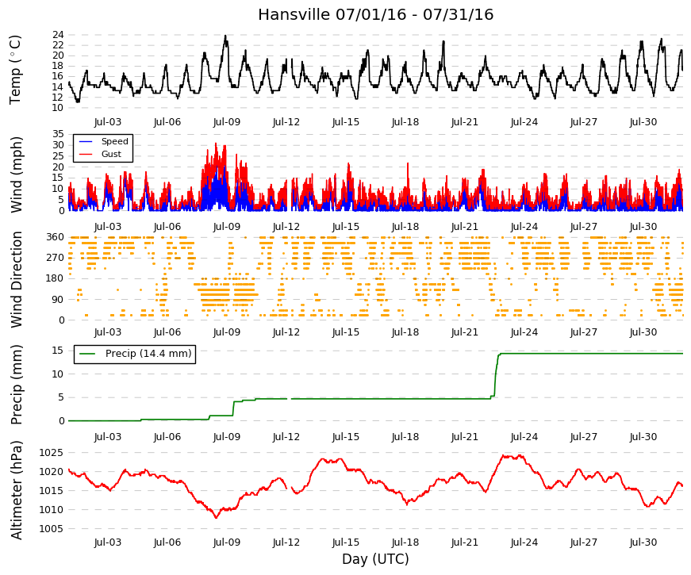Click the Day (UTC) axis label
The height and width of the screenshot is (575, 691).
tap(375, 559)
